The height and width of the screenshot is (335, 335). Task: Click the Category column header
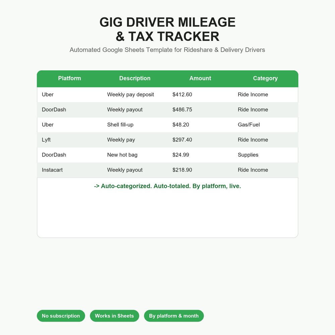click(x=265, y=78)
